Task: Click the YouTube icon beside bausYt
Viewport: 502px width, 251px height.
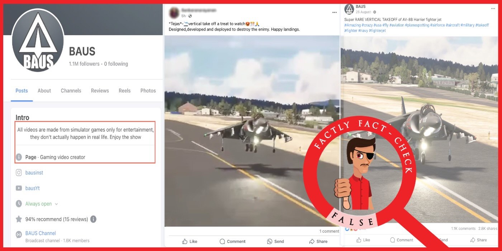Action: click(x=18, y=188)
